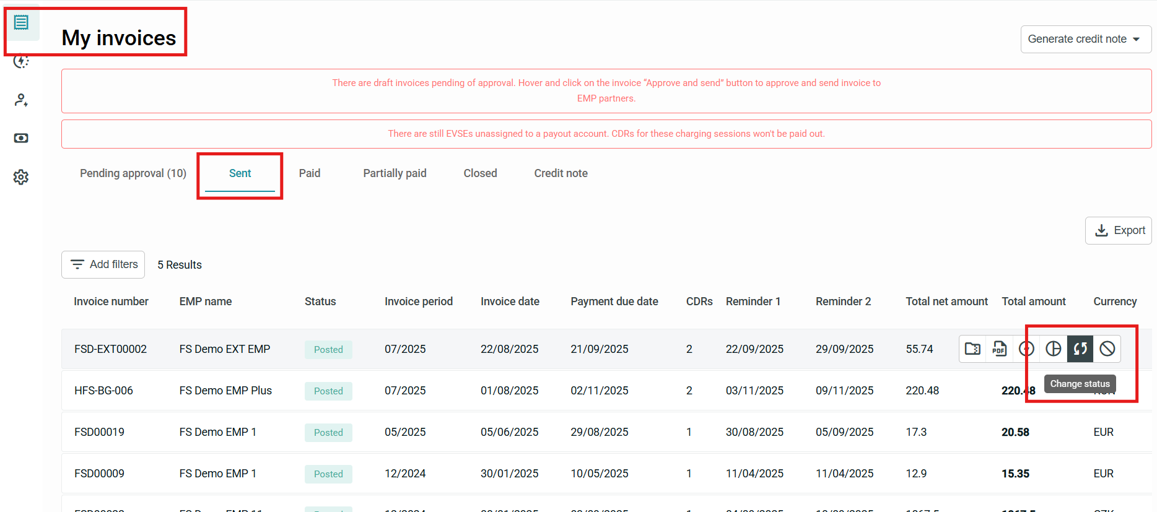This screenshot has width=1157, height=512.
Task: Click payment due date 21/09/2025
Action: [x=600, y=349]
